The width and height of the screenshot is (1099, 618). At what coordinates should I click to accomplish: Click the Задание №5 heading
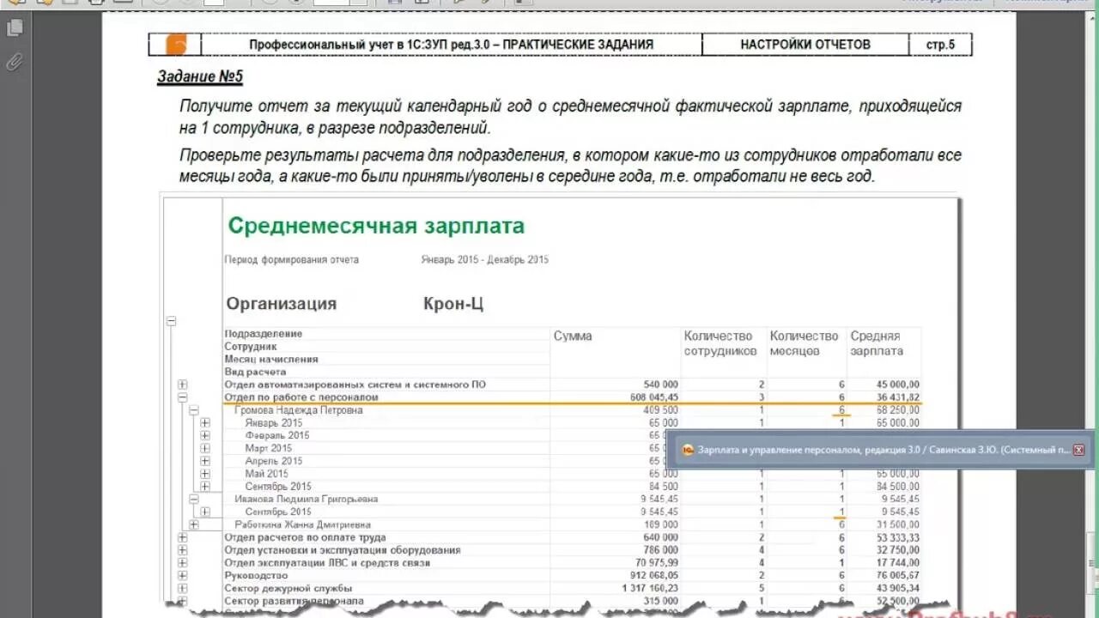coord(200,77)
